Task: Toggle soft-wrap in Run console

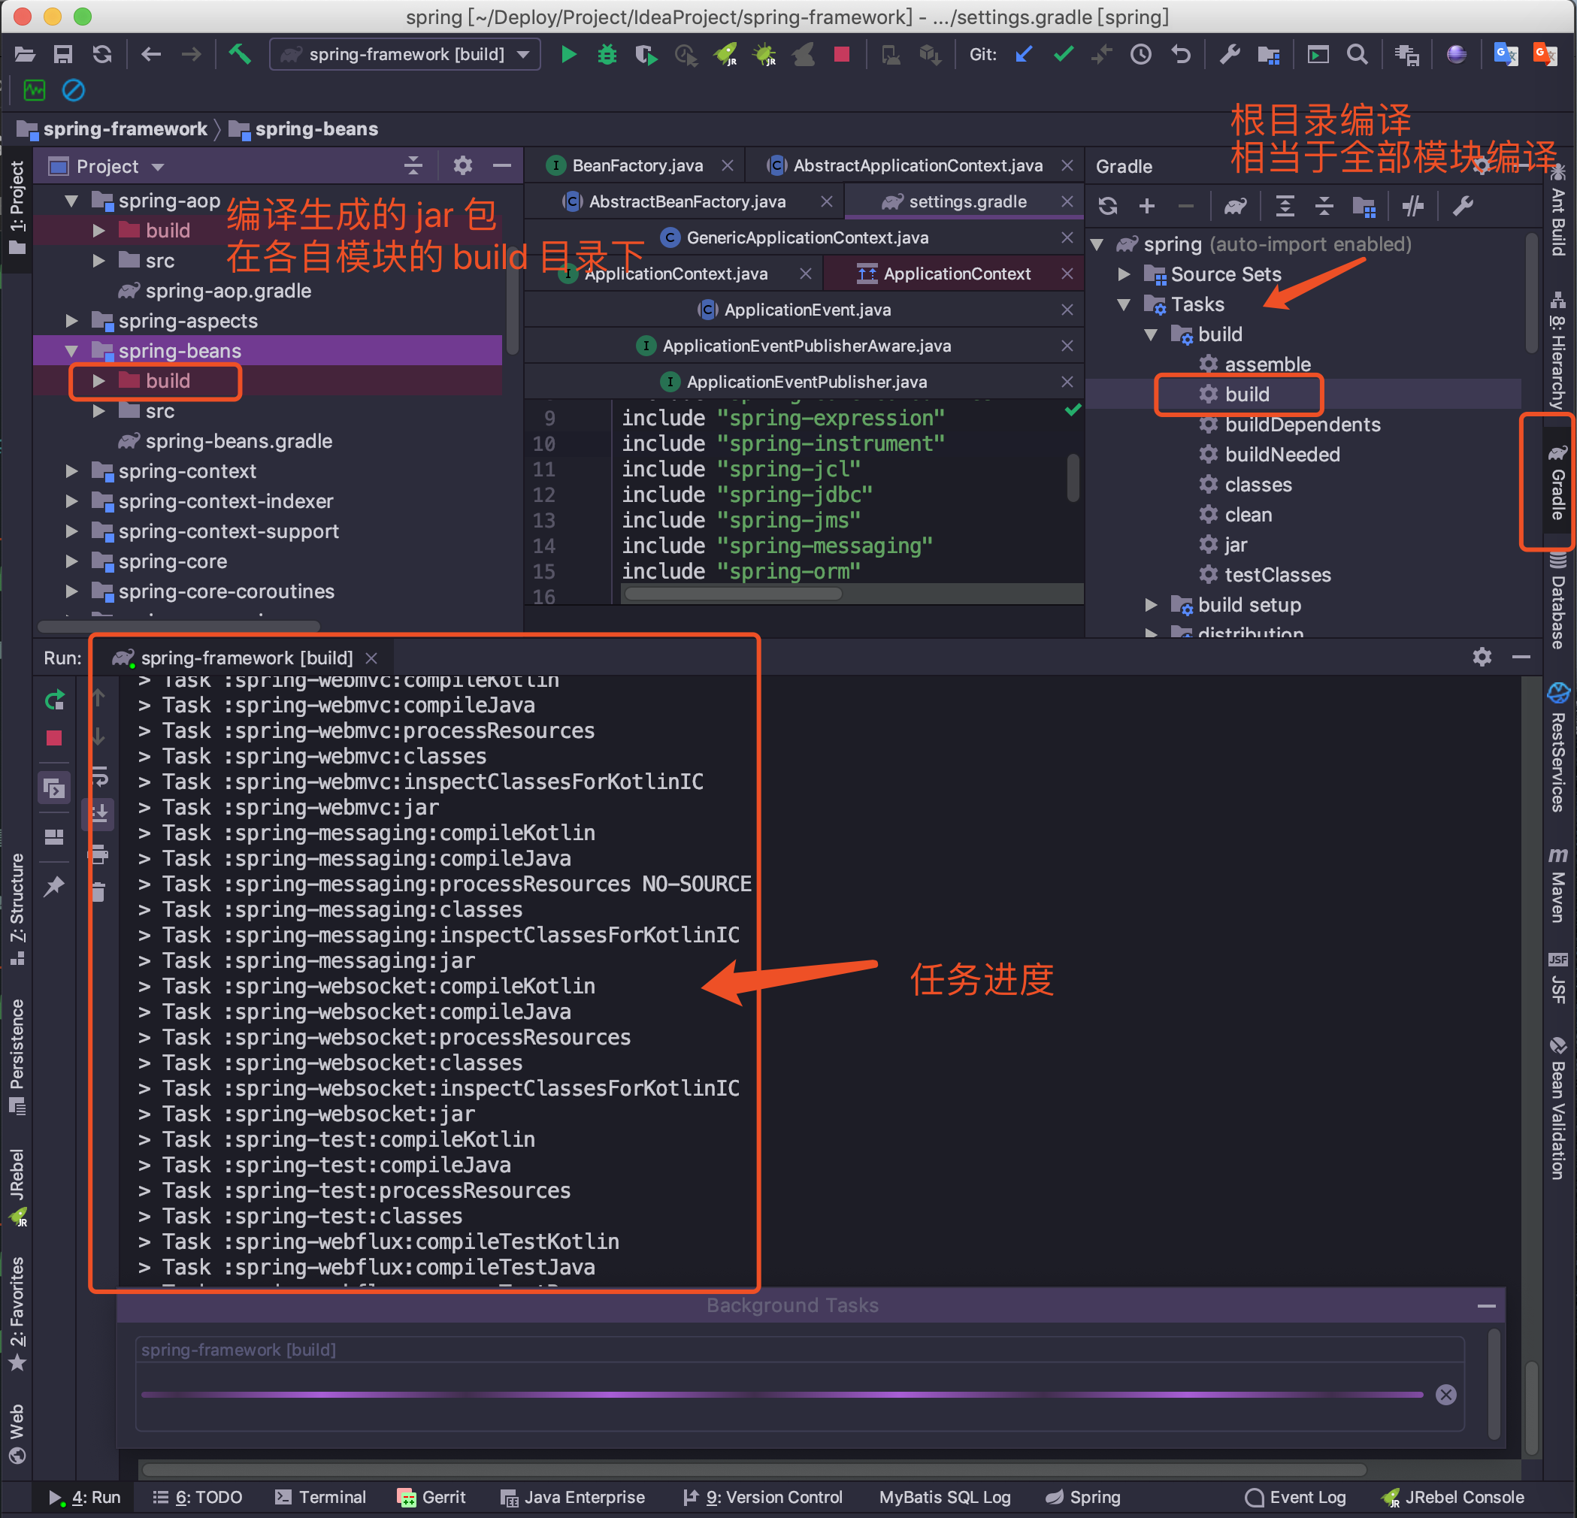Action: [99, 776]
